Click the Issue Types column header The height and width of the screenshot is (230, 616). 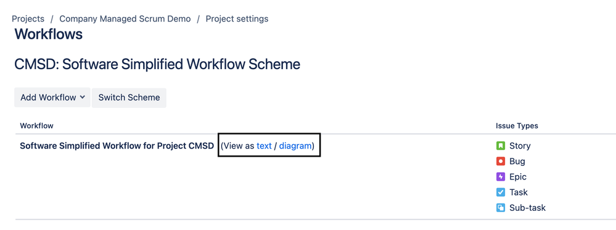coord(517,126)
